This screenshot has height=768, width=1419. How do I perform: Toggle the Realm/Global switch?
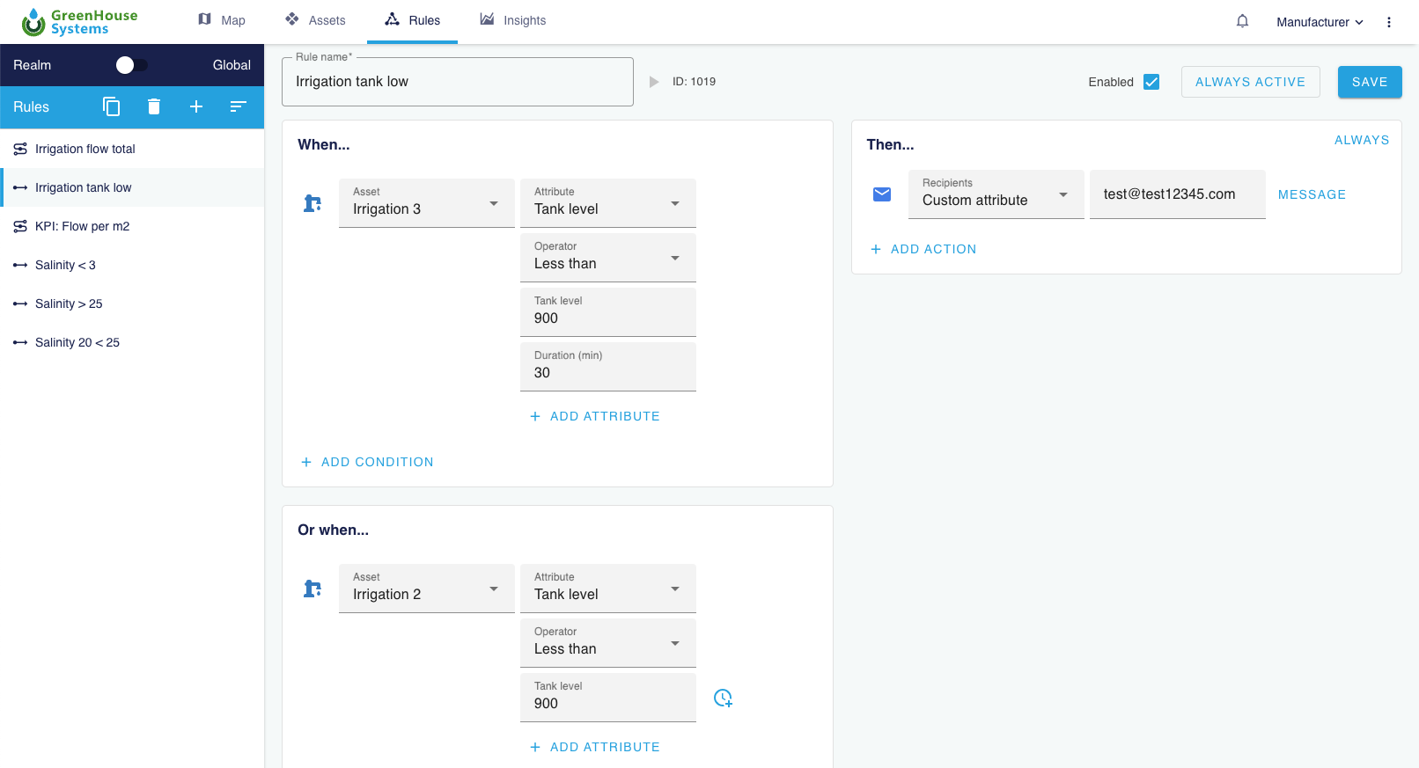pyautogui.click(x=132, y=65)
